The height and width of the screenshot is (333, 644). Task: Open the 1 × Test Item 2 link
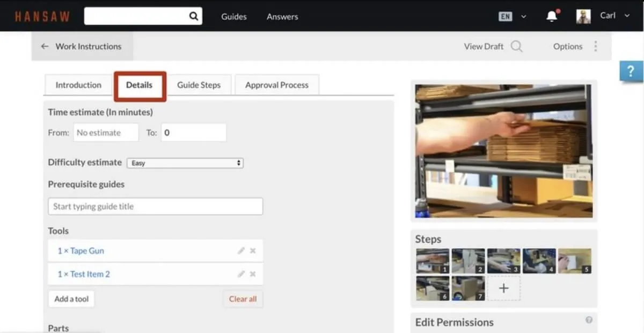(x=84, y=274)
